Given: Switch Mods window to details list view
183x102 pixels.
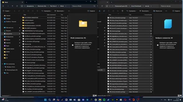Looking at the screenshot, I should tap(94, 96).
